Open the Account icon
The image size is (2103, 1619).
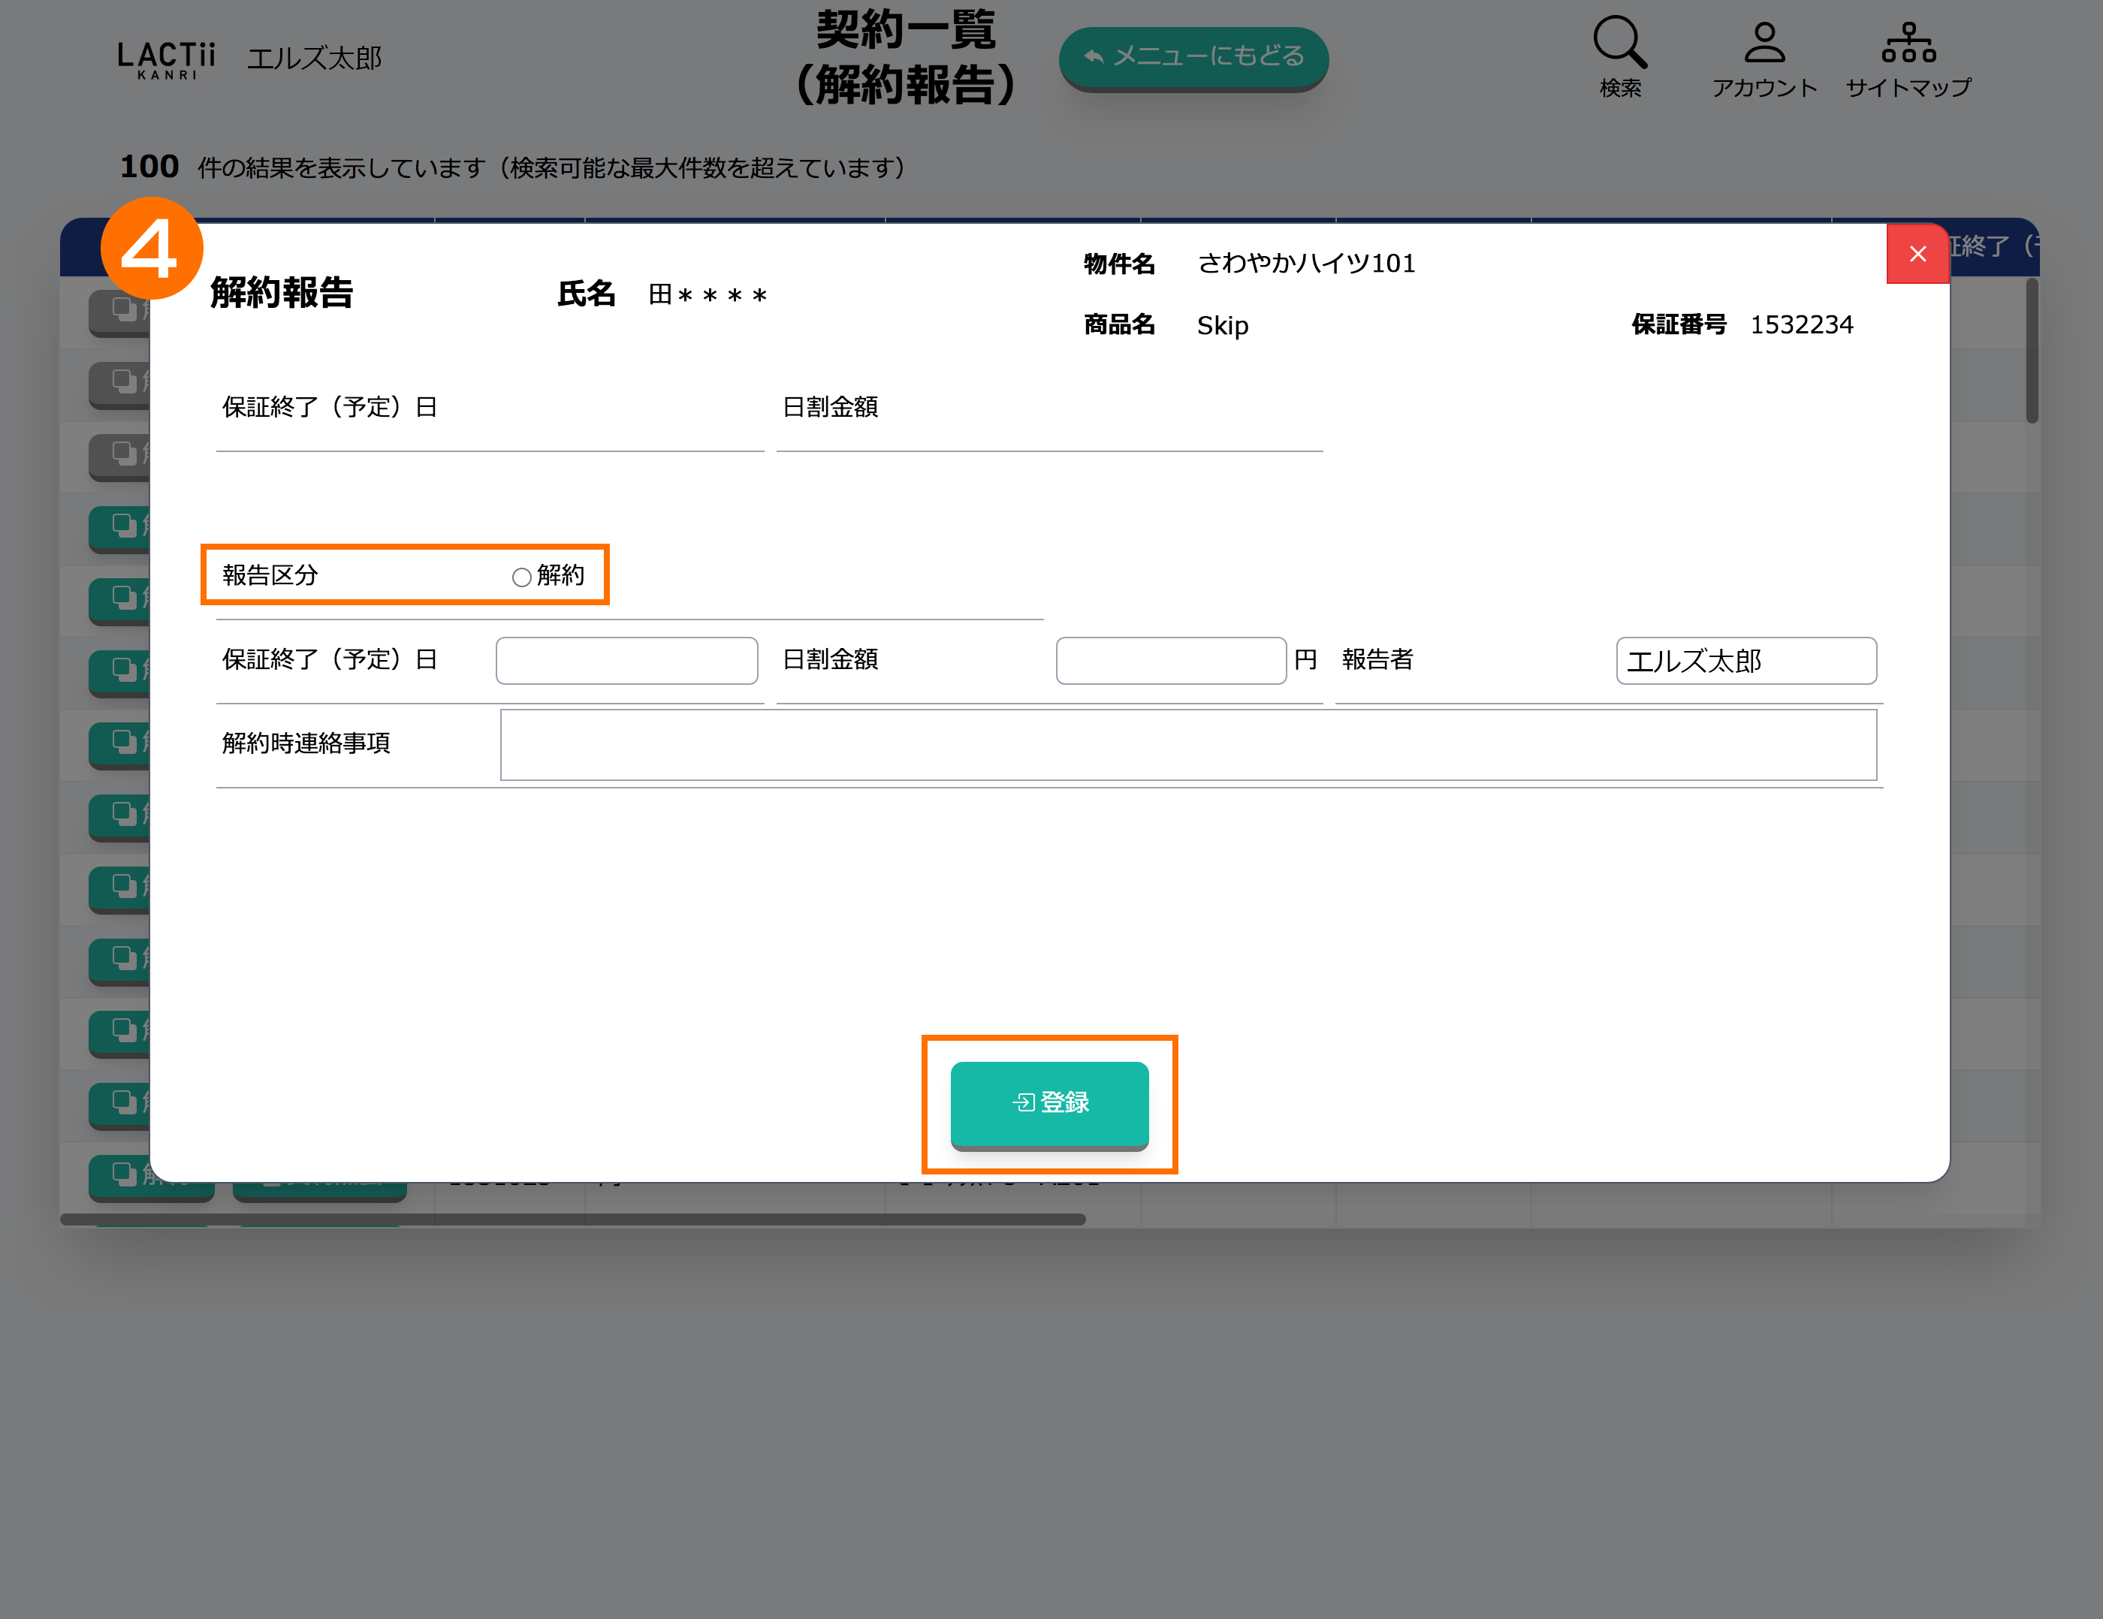point(1764,44)
